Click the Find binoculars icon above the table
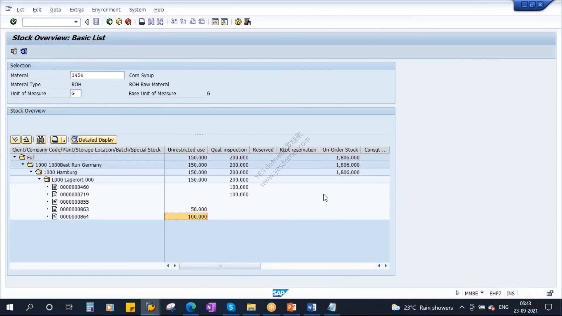Viewport: 562px width, 316px height. (x=41, y=140)
